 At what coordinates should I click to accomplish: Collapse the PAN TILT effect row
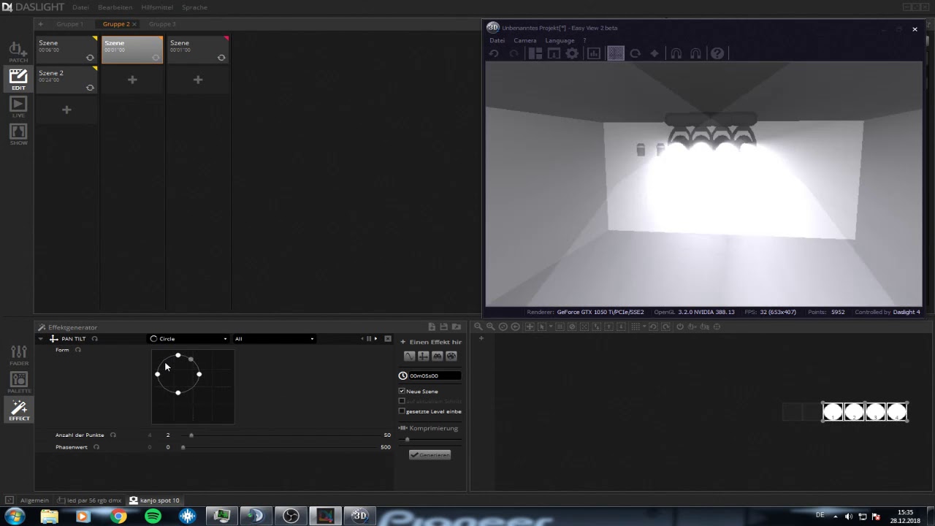[x=41, y=338]
